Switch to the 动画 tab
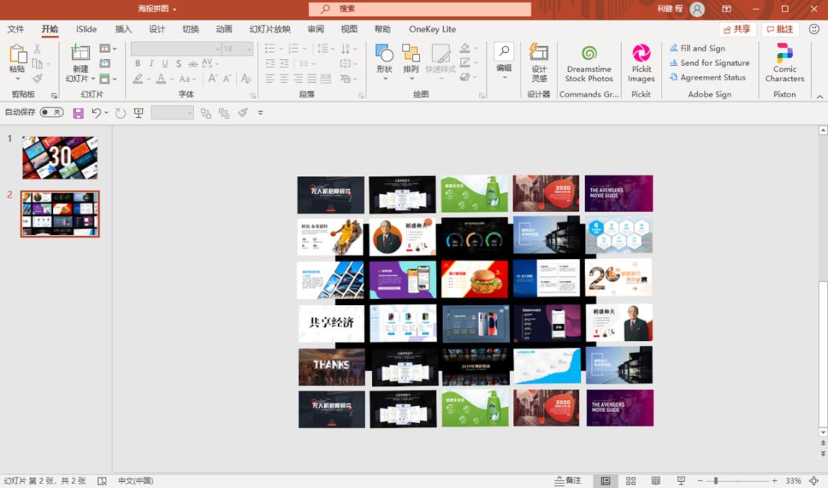 pyautogui.click(x=224, y=29)
